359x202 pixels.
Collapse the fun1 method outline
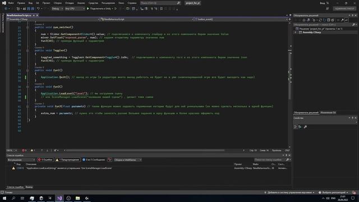(27, 70)
